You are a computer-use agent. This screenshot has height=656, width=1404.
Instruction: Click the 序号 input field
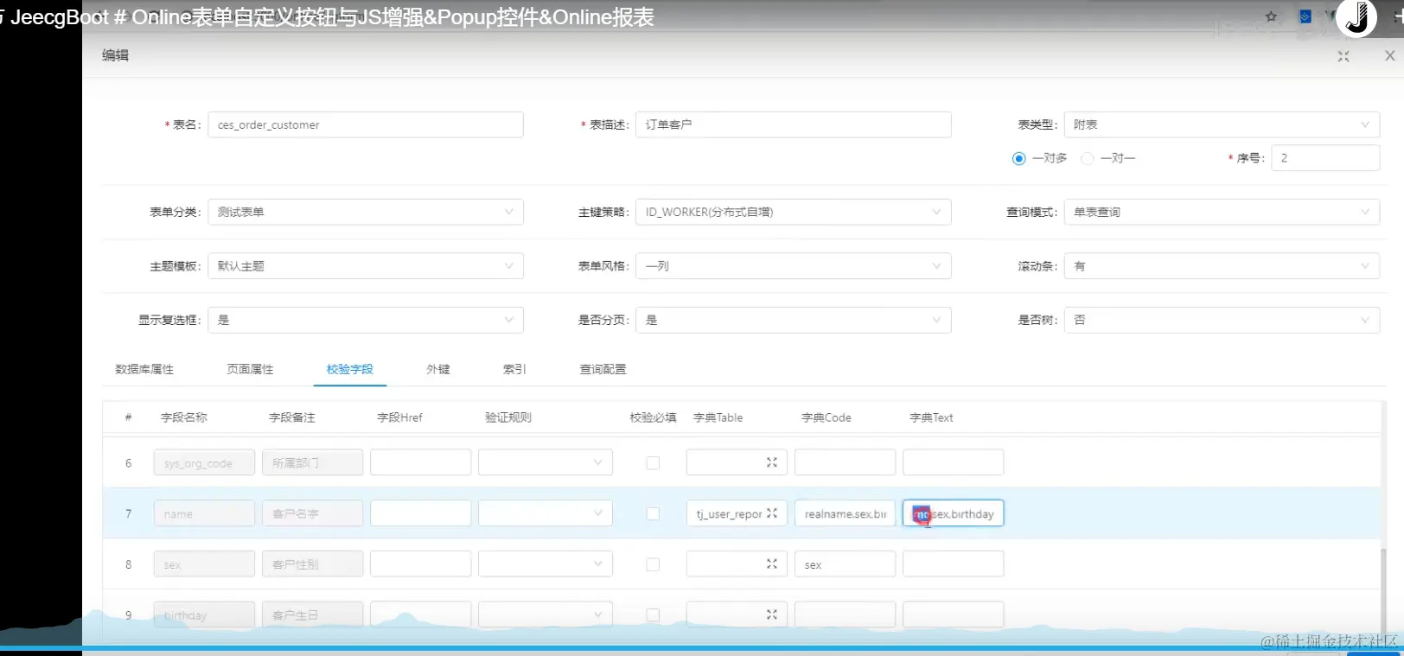[x=1325, y=158]
